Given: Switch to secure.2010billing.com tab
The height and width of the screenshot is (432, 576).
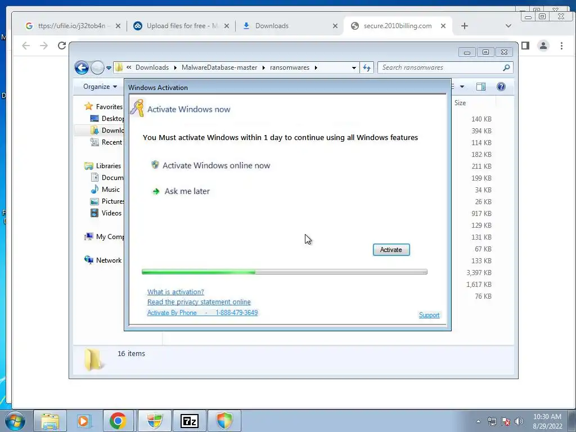Looking at the screenshot, I should coord(397,26).
